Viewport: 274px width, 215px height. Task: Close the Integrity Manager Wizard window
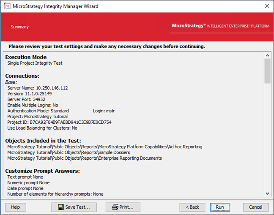click(267, 6)
